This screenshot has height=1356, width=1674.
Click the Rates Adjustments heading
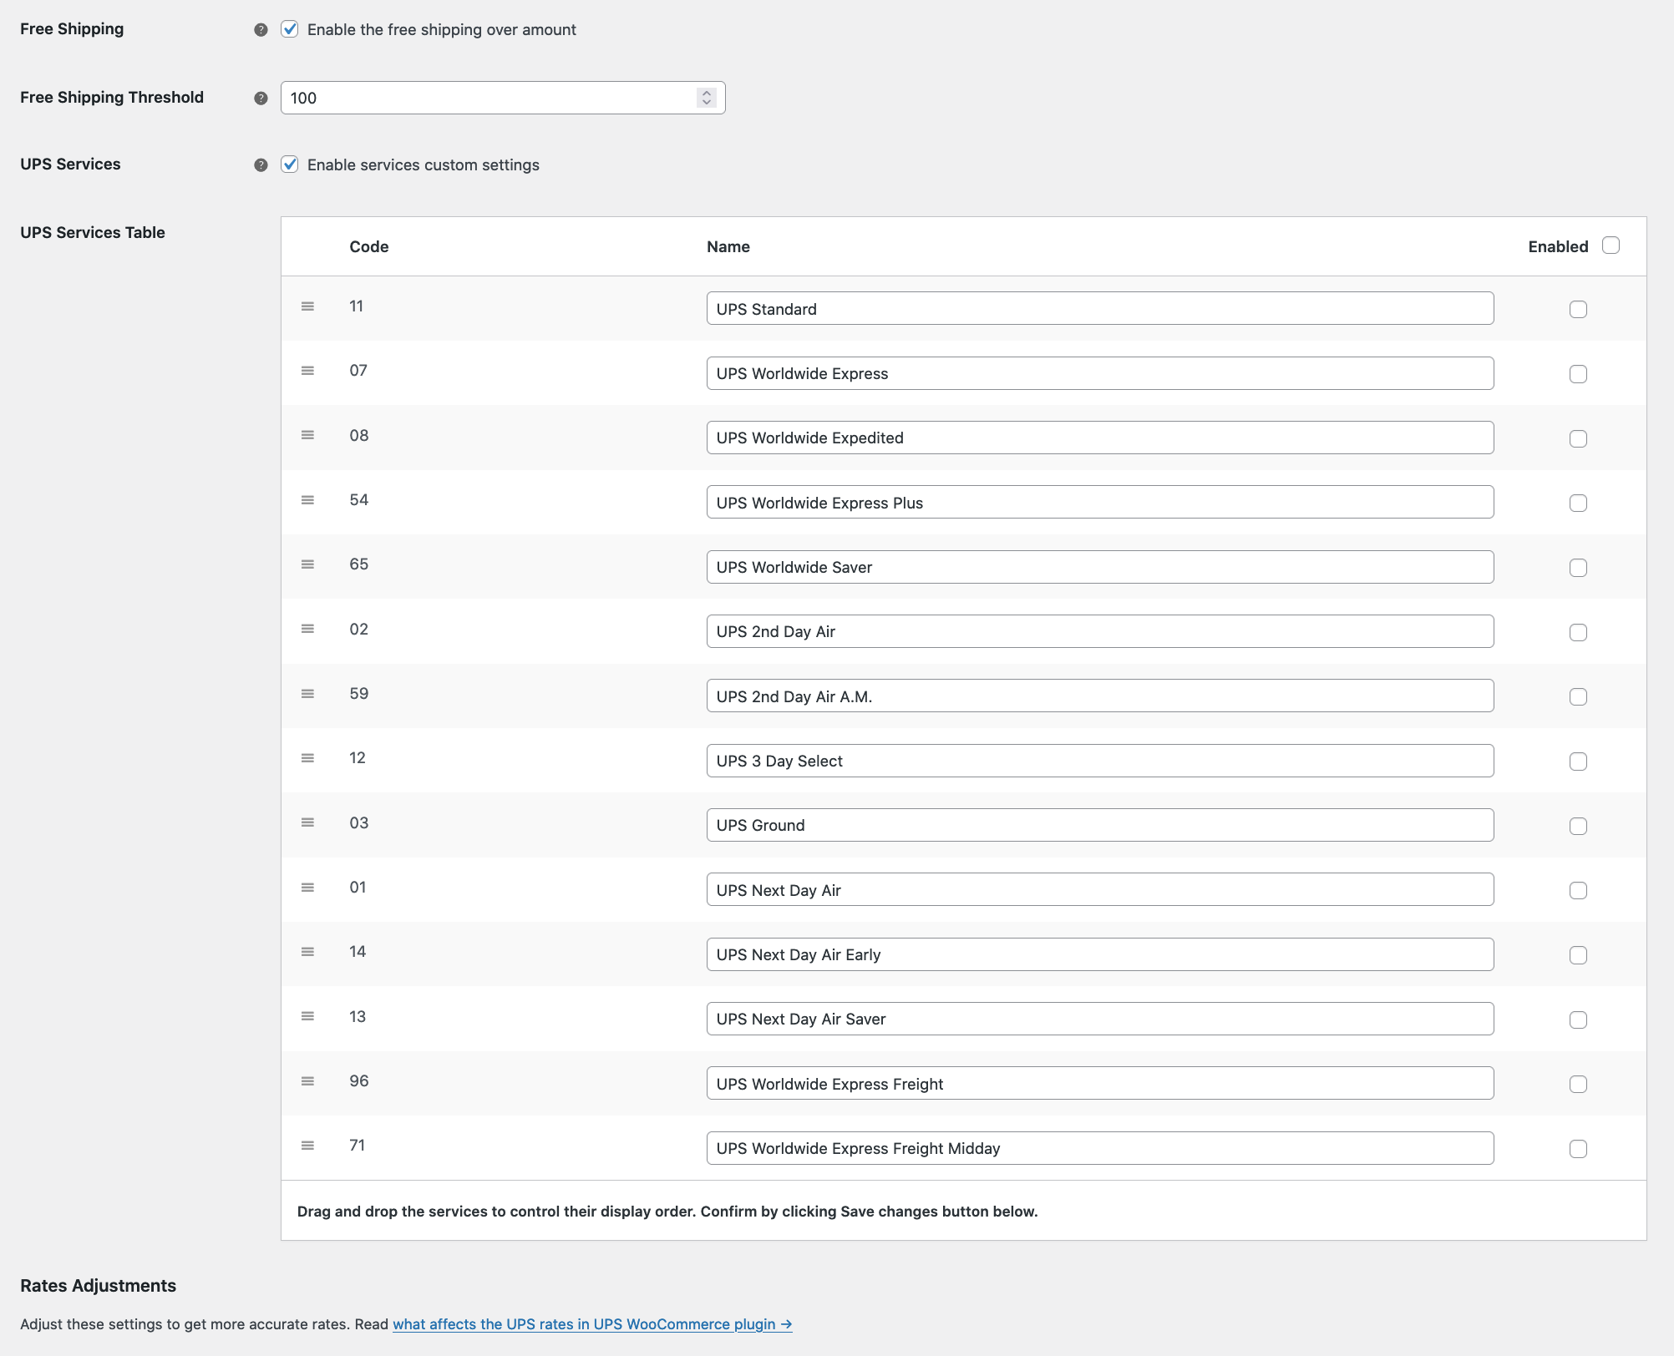[x=99, y=1286]
